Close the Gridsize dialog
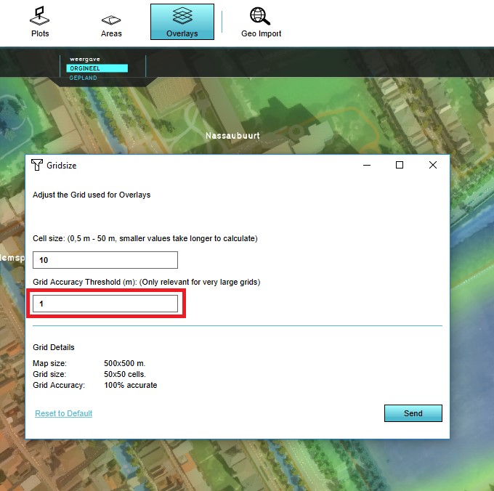Image resolution: width=494 pixels, height=491 pixels. point(433,165)
